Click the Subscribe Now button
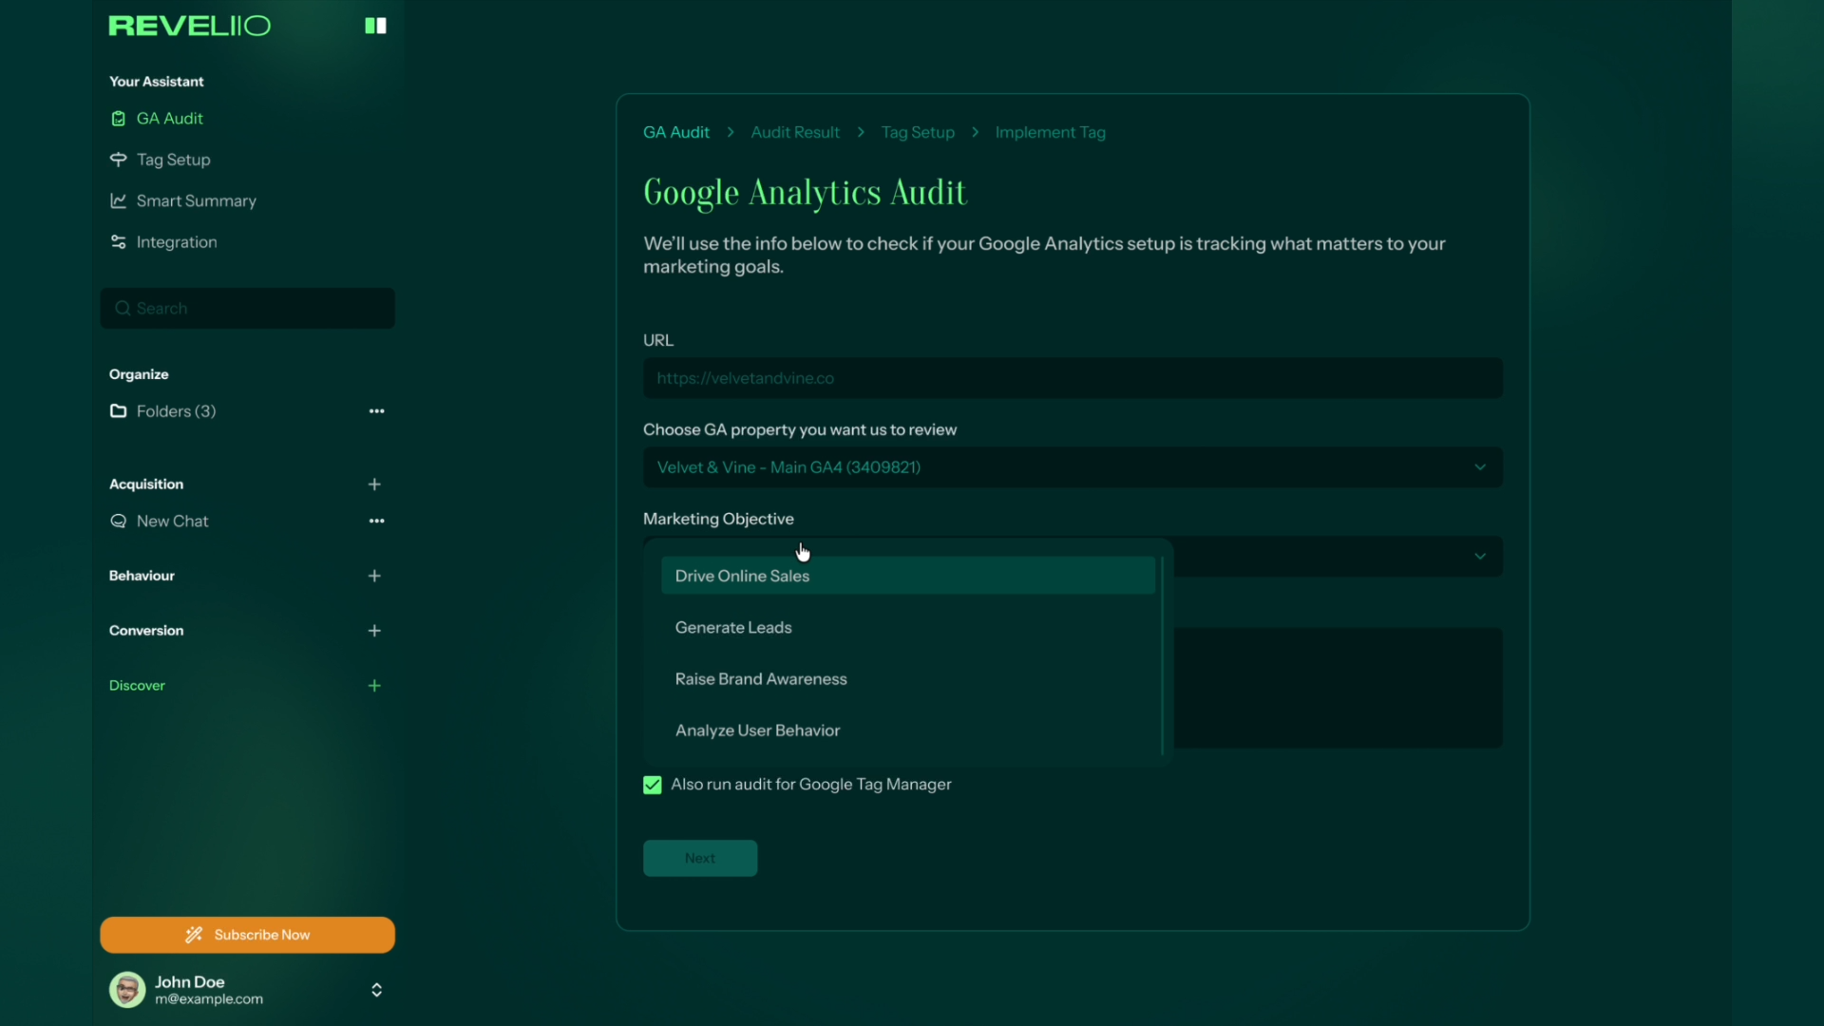Image resolution: width=1824 pixels, height=1026 pixels. [x=247, y=935]
